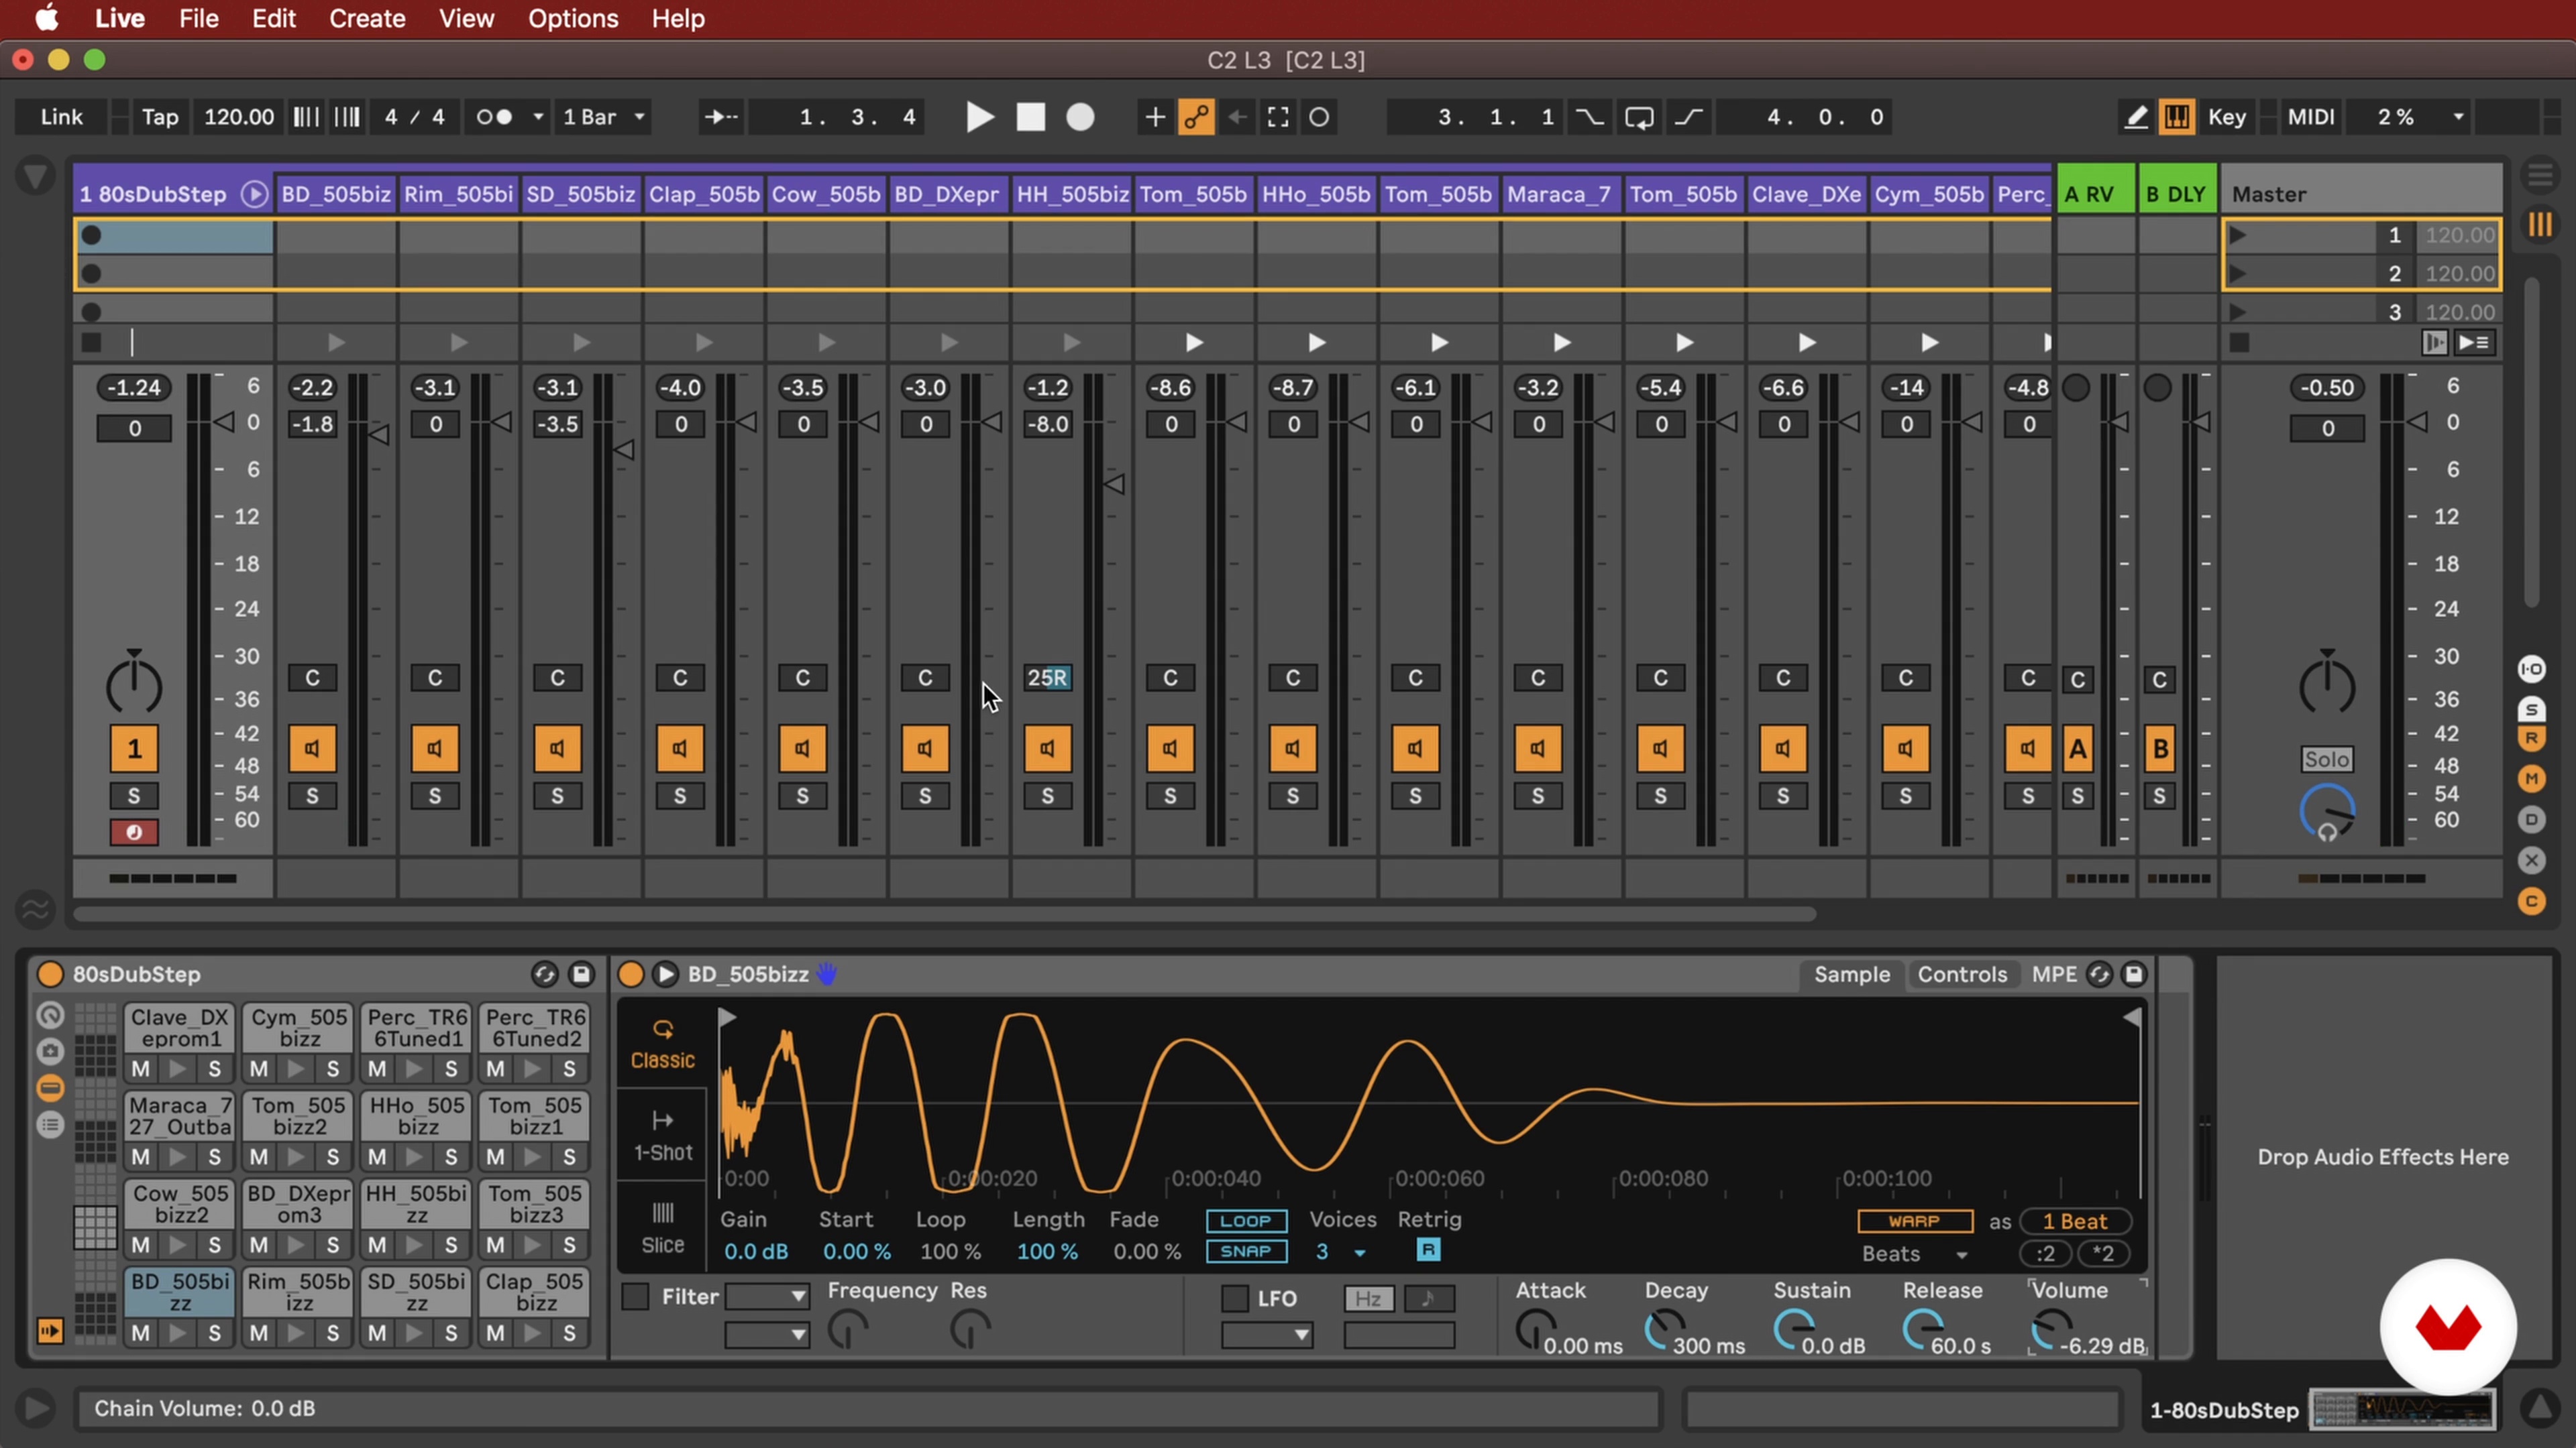This screenshot has height=1448, width=2576.
Task: Switch to the Controls tab
Action: [1962, 974]
